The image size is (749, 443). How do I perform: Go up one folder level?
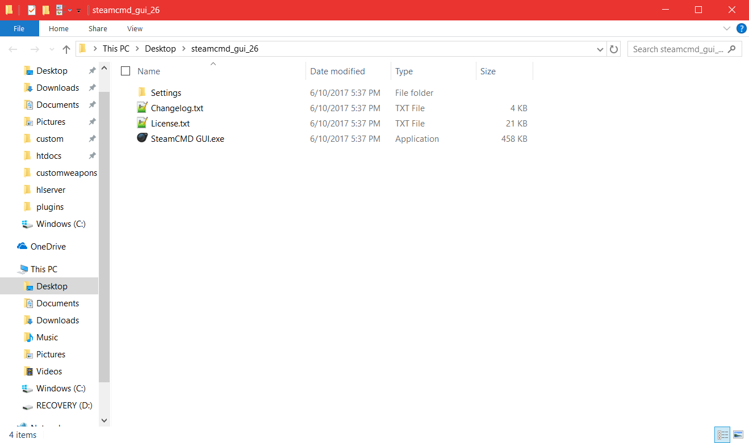pos(66,49)
